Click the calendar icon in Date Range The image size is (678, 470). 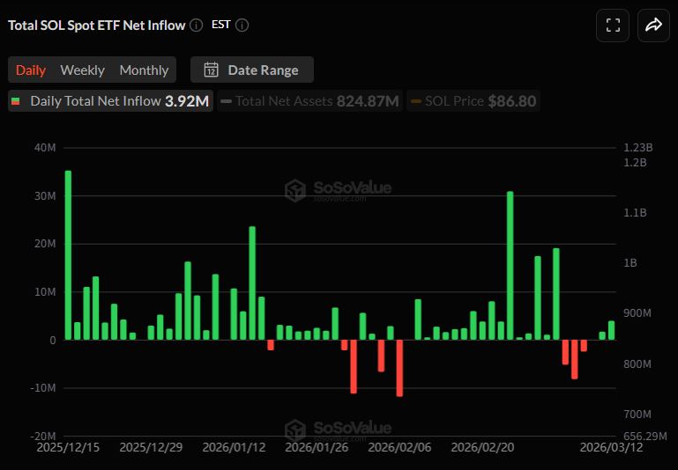[x=211, y=70]
